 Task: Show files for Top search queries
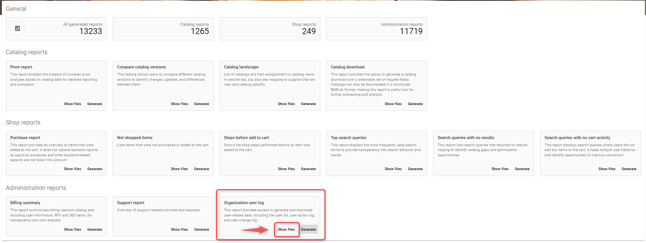click(393, 169)
